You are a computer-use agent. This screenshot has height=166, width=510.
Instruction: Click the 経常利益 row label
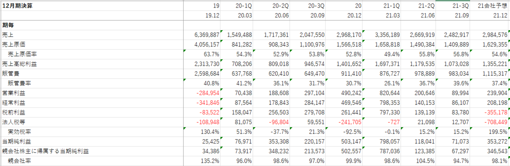(14, 102)
